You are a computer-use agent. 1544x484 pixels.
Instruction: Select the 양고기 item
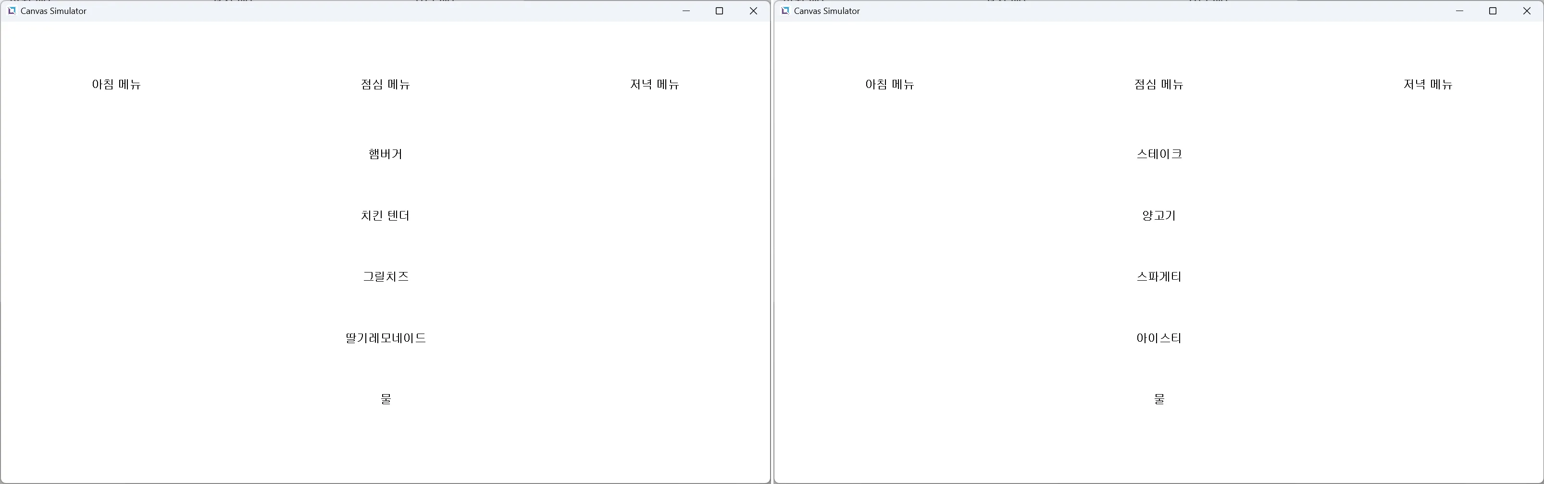pos(1158,216)
